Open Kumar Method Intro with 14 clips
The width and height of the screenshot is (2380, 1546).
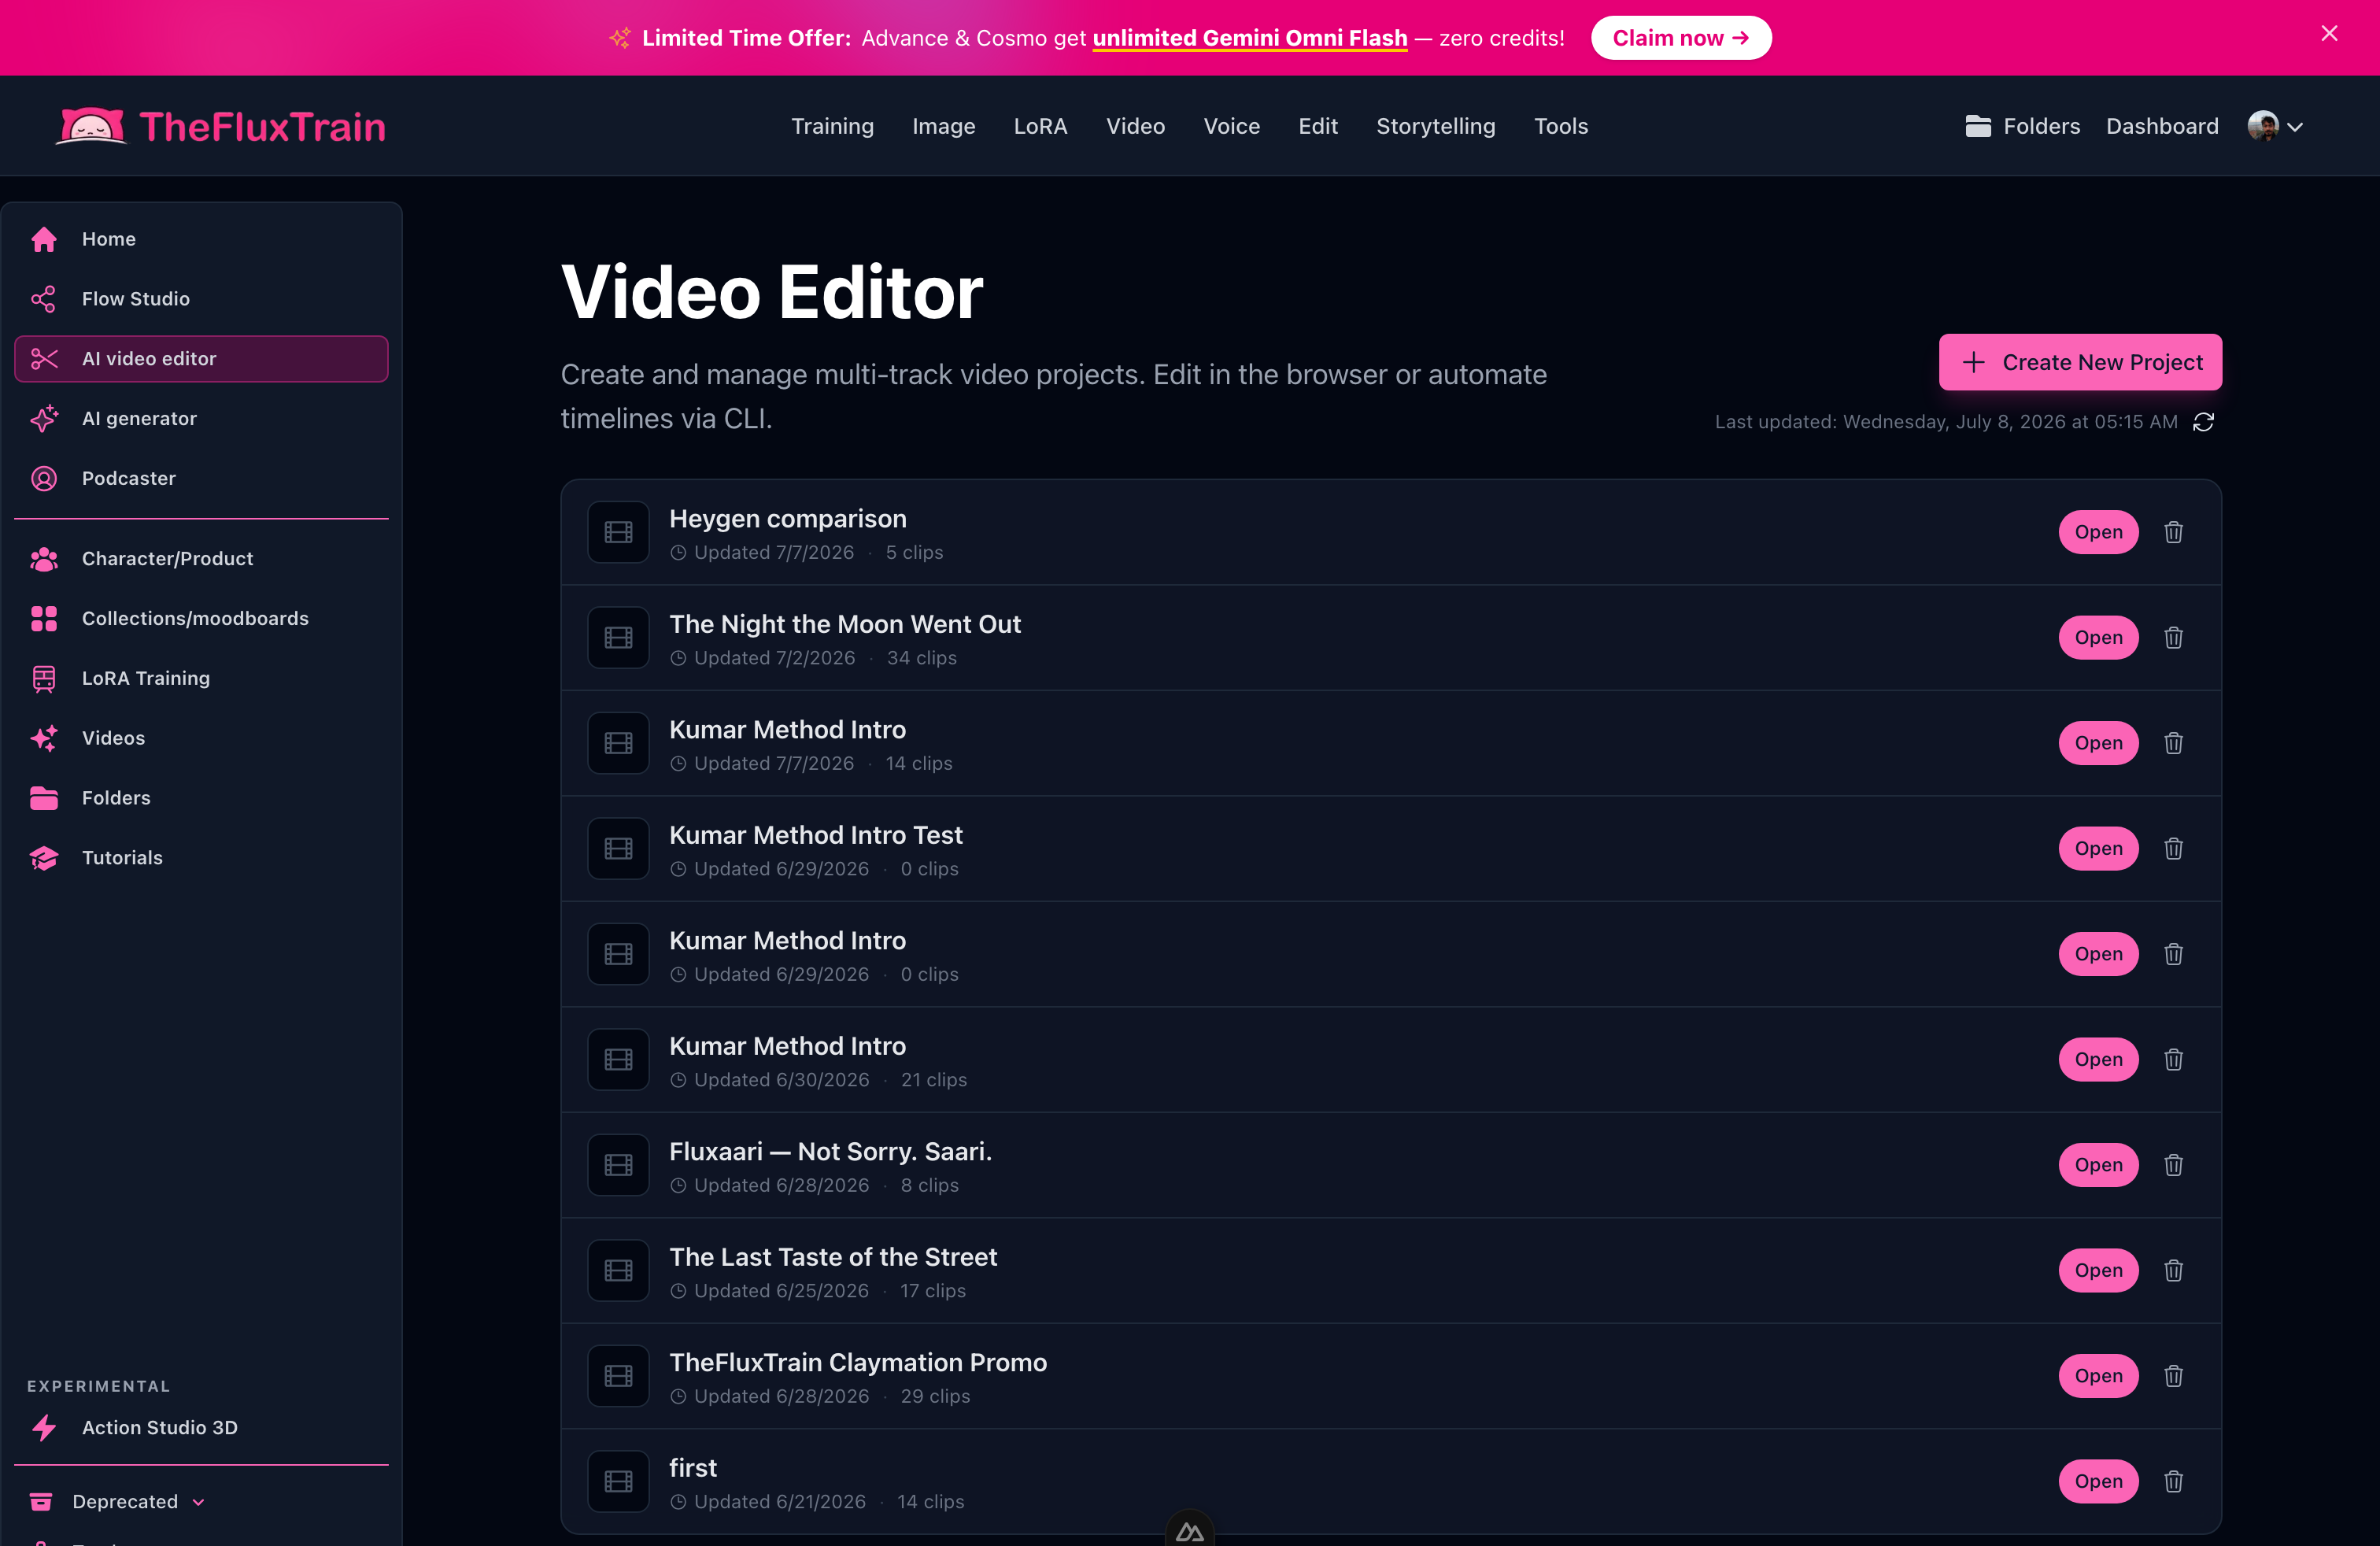2098,743
